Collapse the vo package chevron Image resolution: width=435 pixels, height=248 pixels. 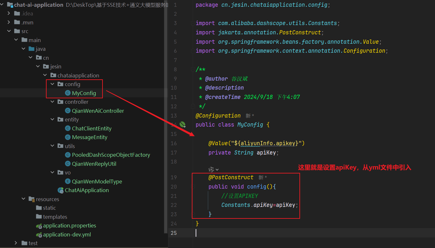click(x=52, y=173)
